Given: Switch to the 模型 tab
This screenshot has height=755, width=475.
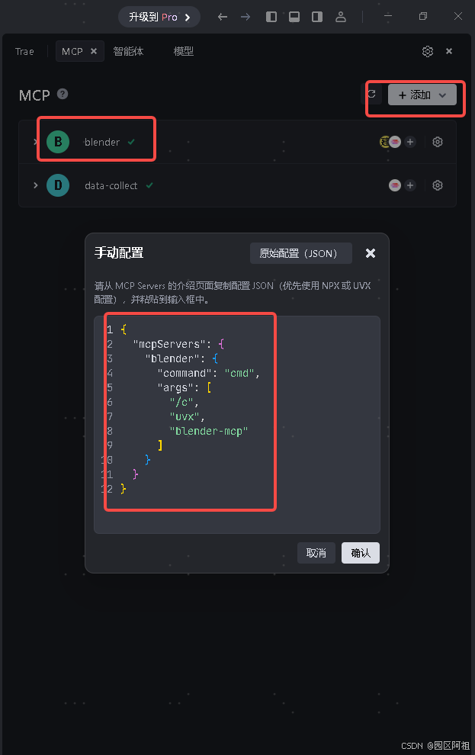Looking at the screenshot, I should [184, 51].
